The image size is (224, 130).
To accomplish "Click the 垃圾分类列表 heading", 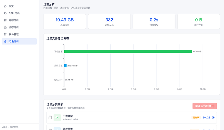I will 55,104.
